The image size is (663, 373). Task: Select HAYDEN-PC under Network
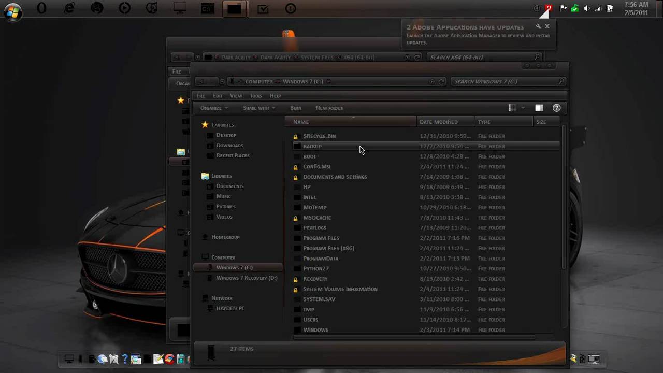[x=230, y=308]
